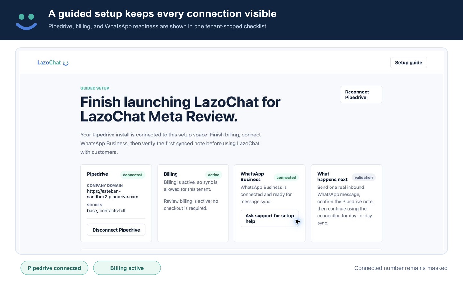Viewport: 463px width, 289px height.
Task: Click the scopes value base, contacts:full
Action: (x=106, y=211)
